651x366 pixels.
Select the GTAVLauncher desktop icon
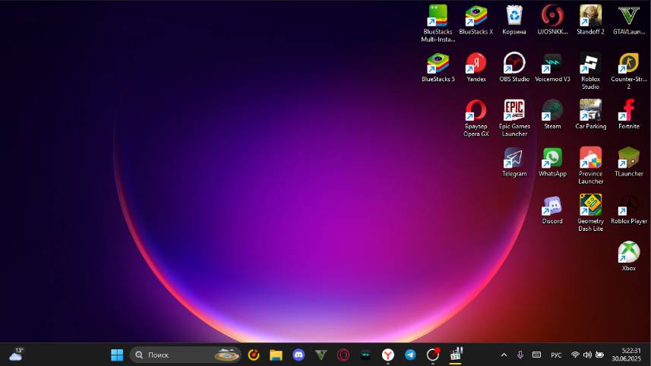coord(629,20)
